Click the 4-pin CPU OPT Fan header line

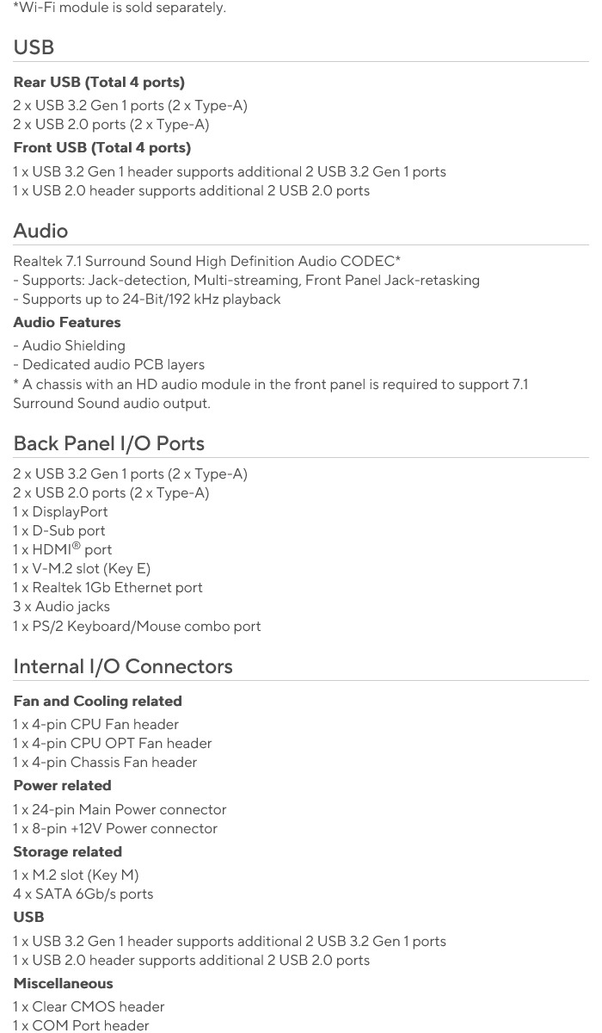[x=112, y=743]
